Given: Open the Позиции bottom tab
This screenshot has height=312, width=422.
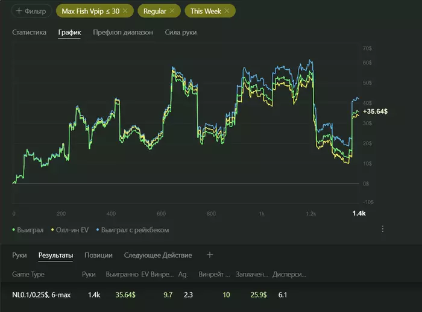Looking at the screenshot, I should click(x=98, y=255).
